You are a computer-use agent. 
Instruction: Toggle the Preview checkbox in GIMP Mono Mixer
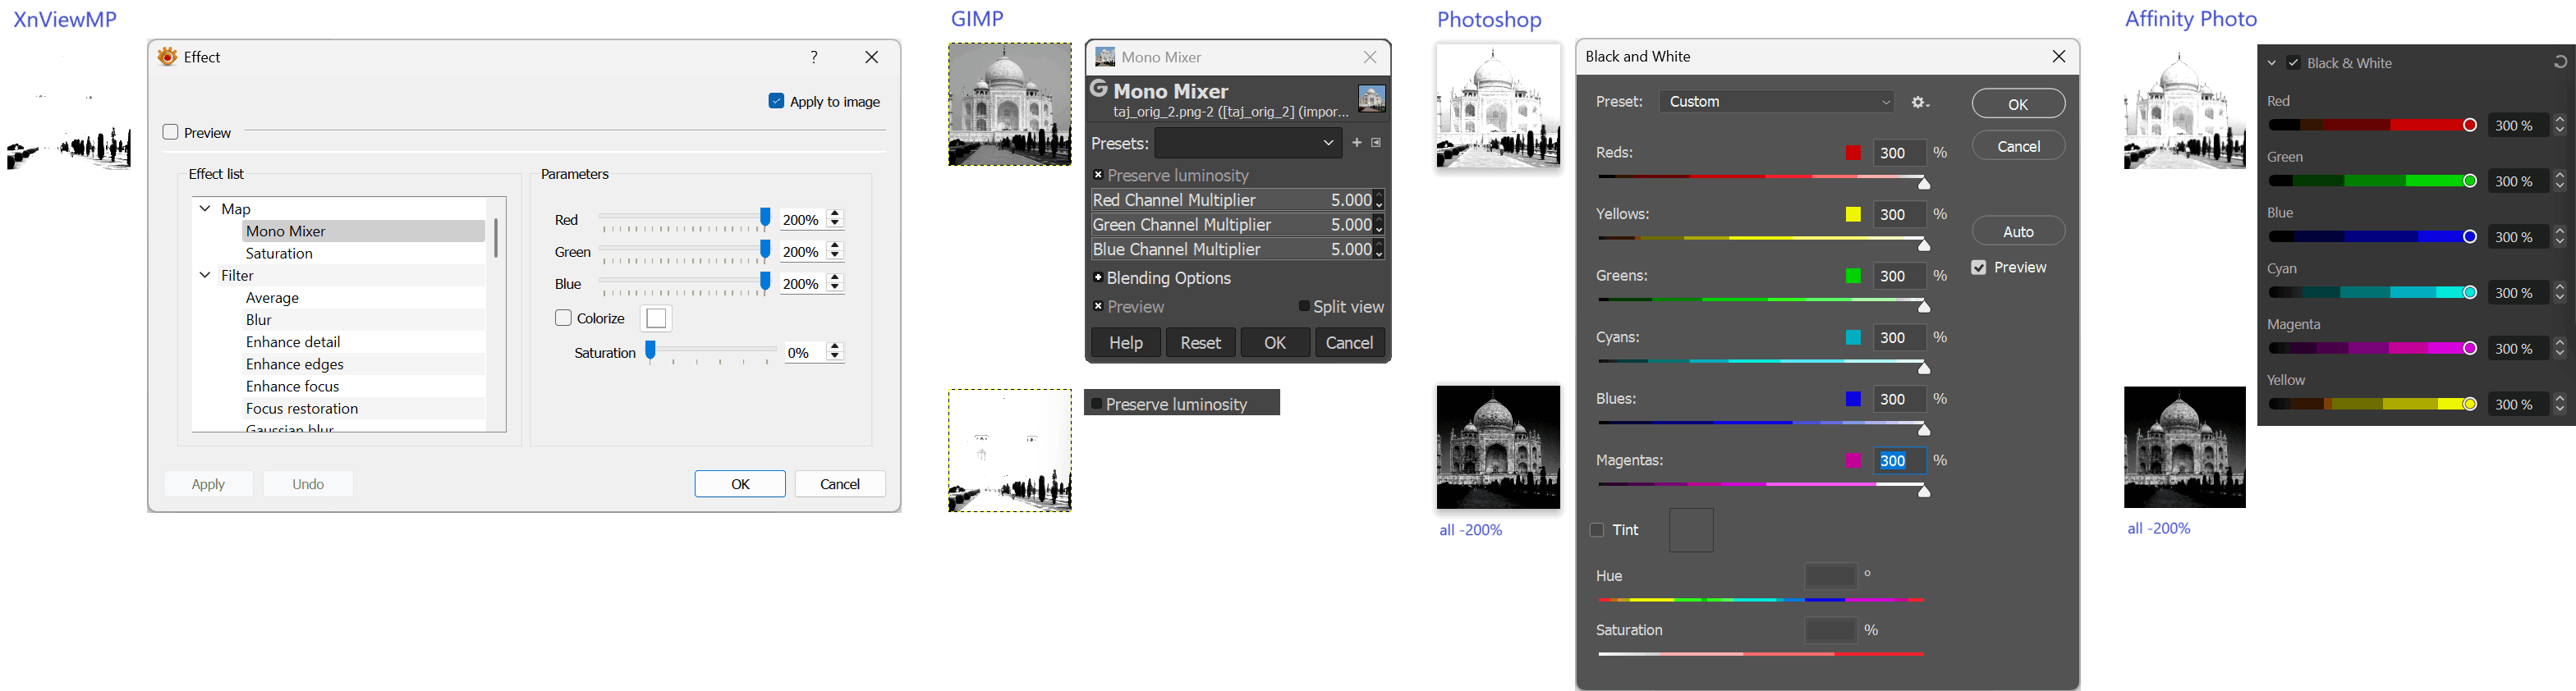(x=1098, y=306)
